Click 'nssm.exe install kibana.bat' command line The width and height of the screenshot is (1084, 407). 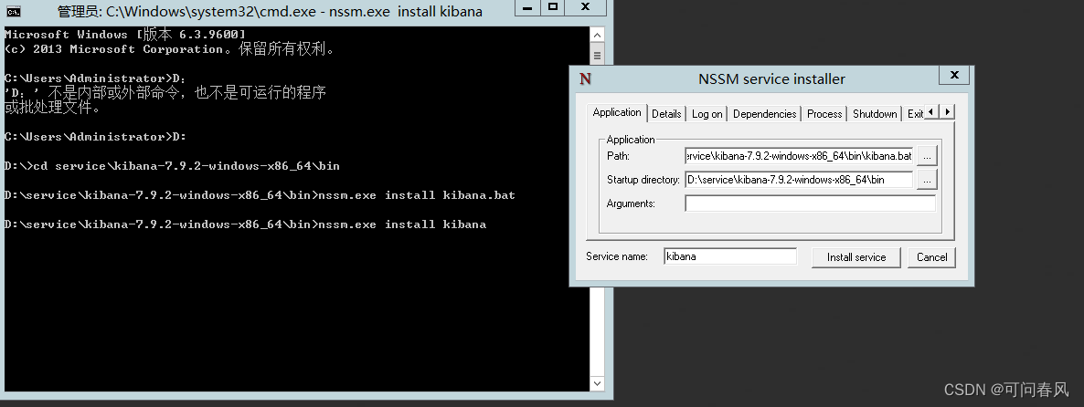point(260,195)
